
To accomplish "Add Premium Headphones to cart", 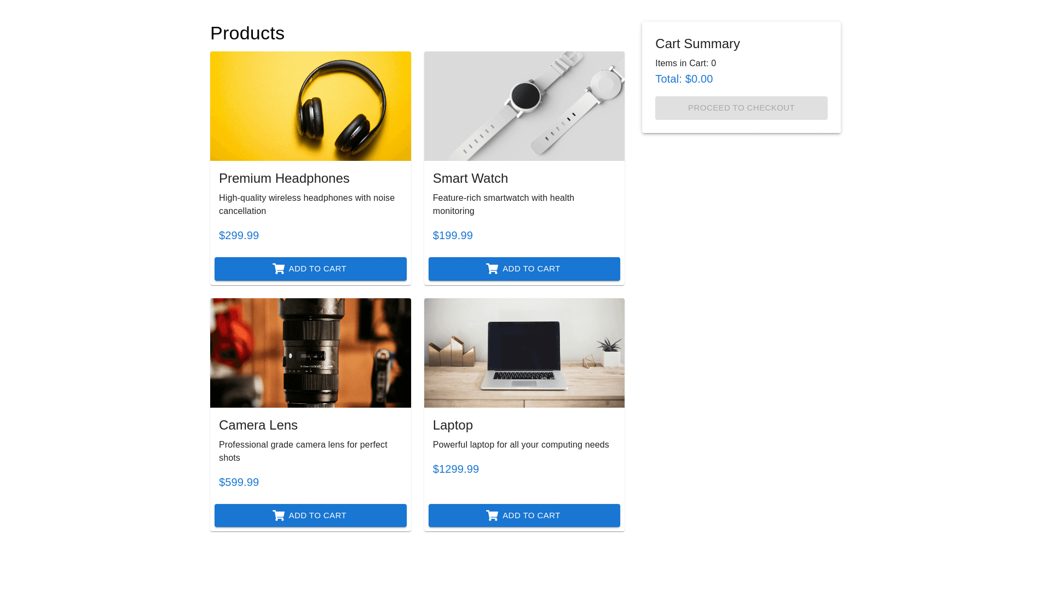I will (x=310, y=269).
